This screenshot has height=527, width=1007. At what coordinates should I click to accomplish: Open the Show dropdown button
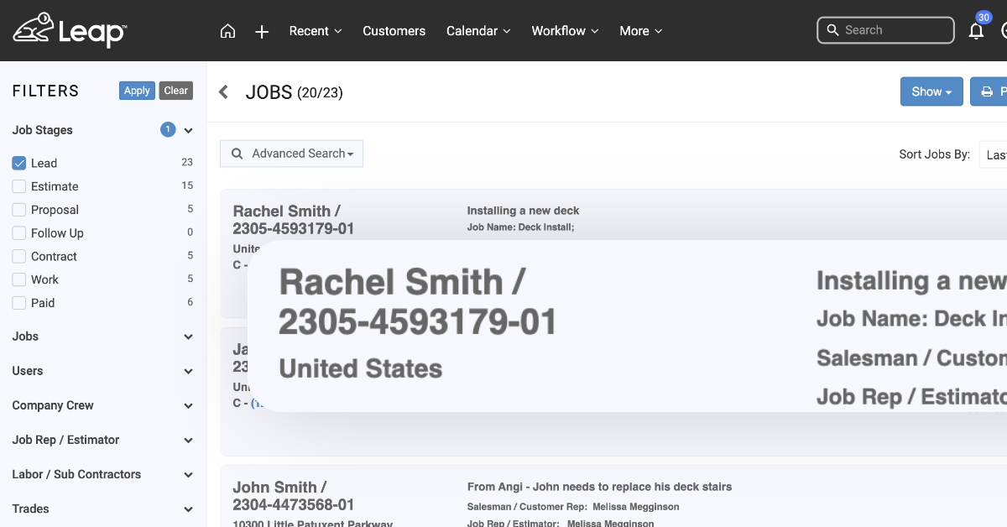[931, 91]
